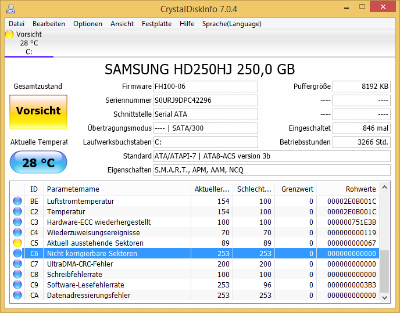Click the Betriebsstunden field 3266 Std.
This screenshot has width=400, height=313.
pos(362,142)
